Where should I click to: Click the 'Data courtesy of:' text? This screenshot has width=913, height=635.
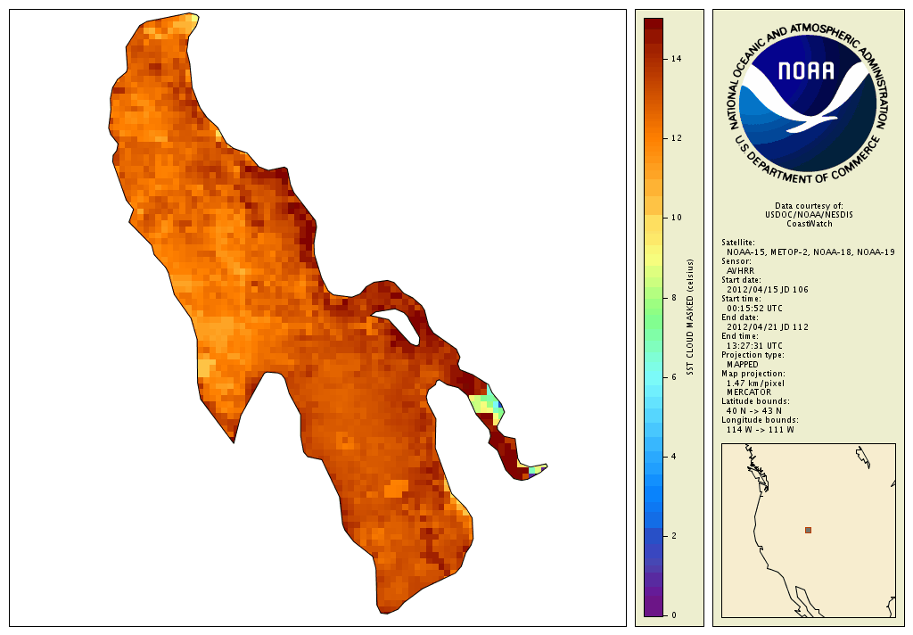click(x=809, y=206)
